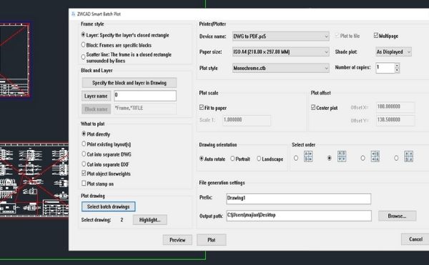429x265 pixels.
Task: Click the left-to-right select order icon
Action: [308, 156]
